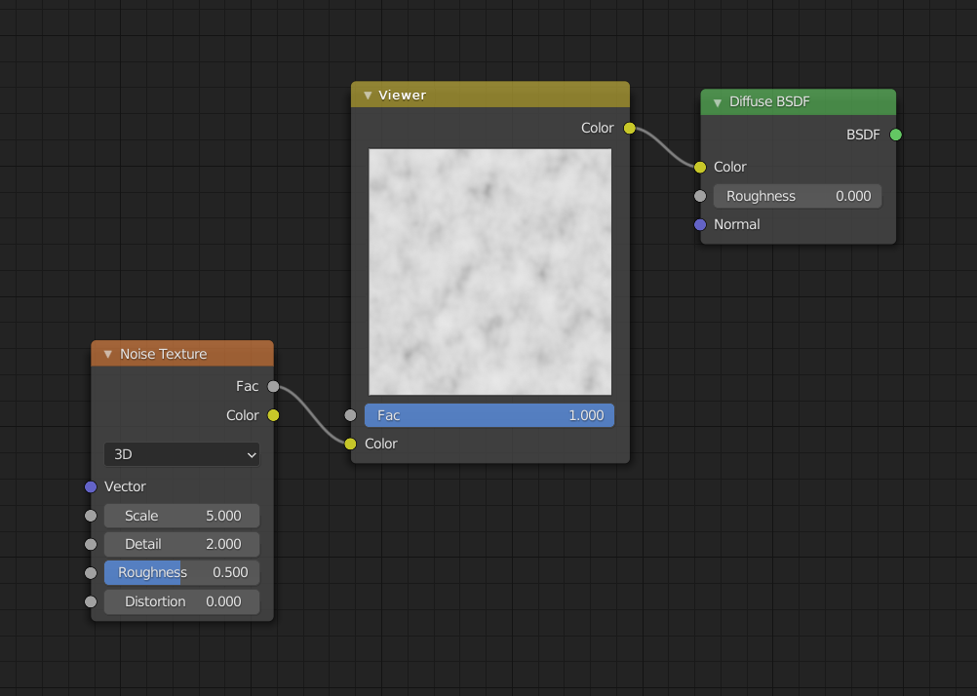The height and width of the screenshot is (696, 977).
Task: Click the Noise Texture Scale socket
Action: click(91, 516)
